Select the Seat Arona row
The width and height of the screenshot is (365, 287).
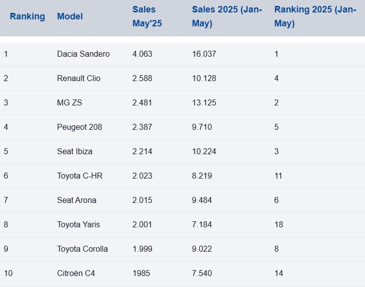pyautogui.click(x=77, y=200)
